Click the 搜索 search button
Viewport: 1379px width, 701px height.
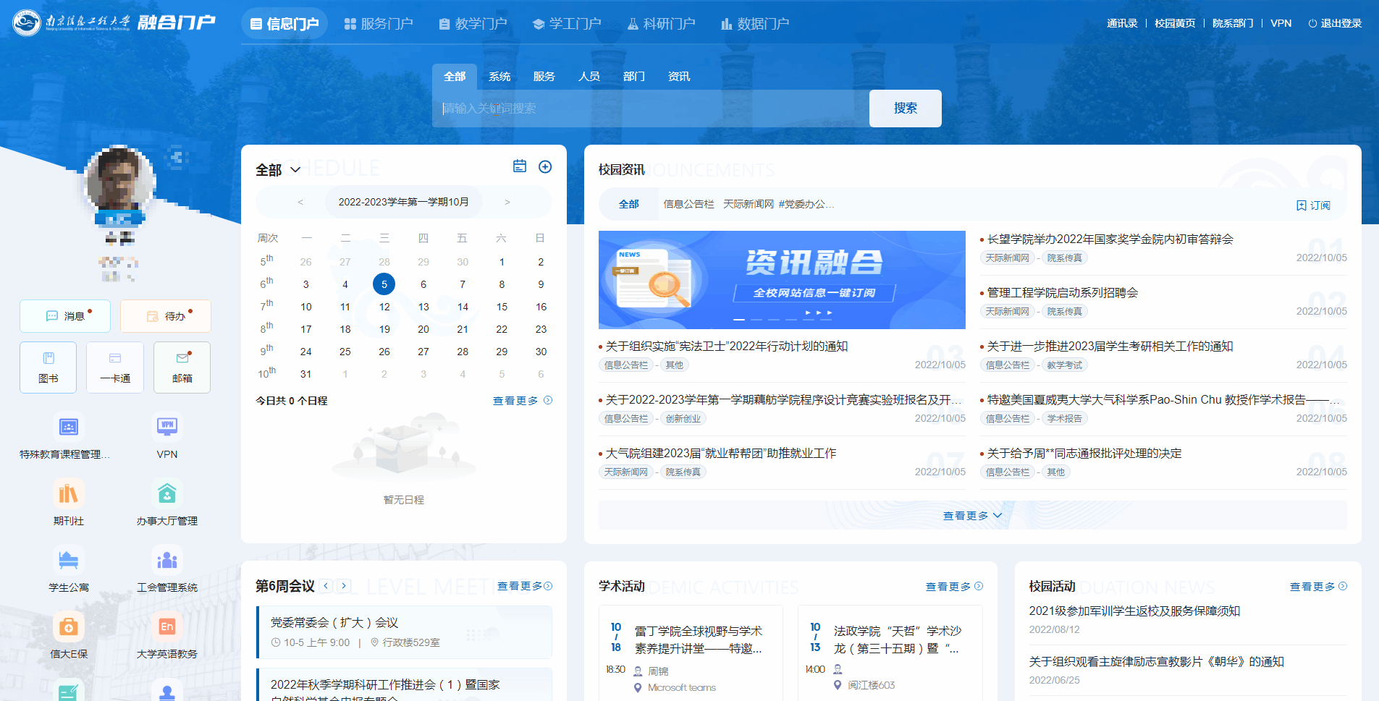[x=905, y=109]
